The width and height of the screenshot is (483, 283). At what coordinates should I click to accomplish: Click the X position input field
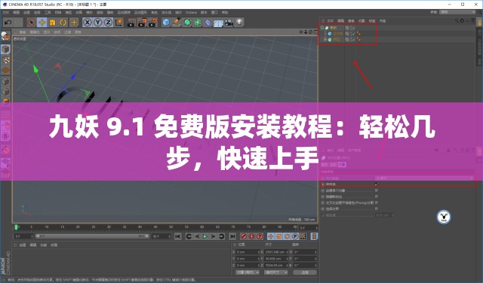pyautogui.click(x=248, y=252)
